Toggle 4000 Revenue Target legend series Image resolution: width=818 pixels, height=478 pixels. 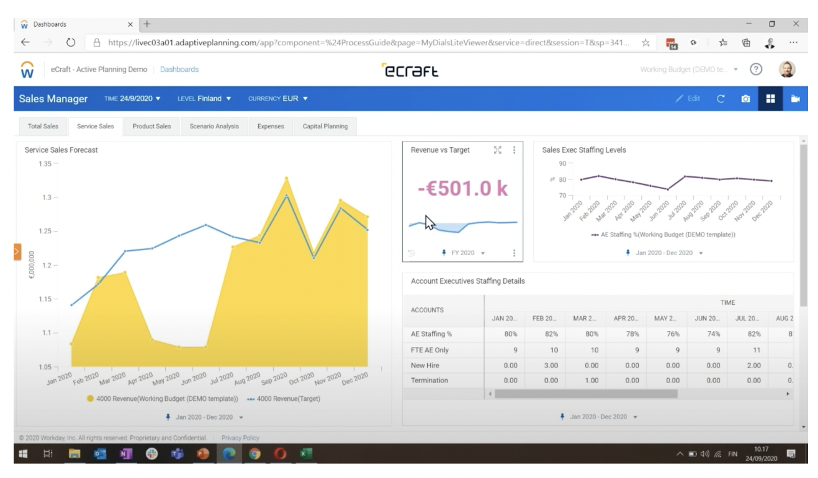(x=283, y=399)
